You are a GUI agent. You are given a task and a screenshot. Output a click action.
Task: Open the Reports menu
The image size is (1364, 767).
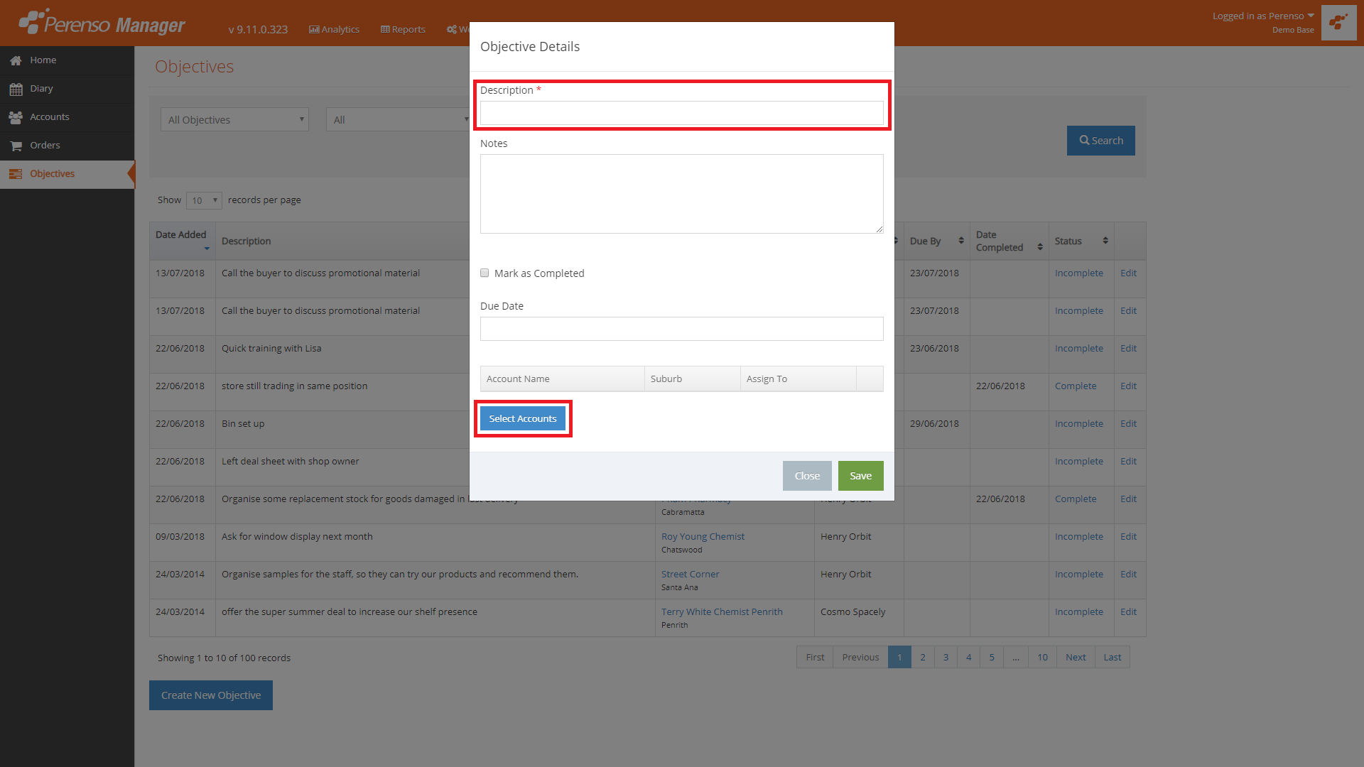[403, 29]
